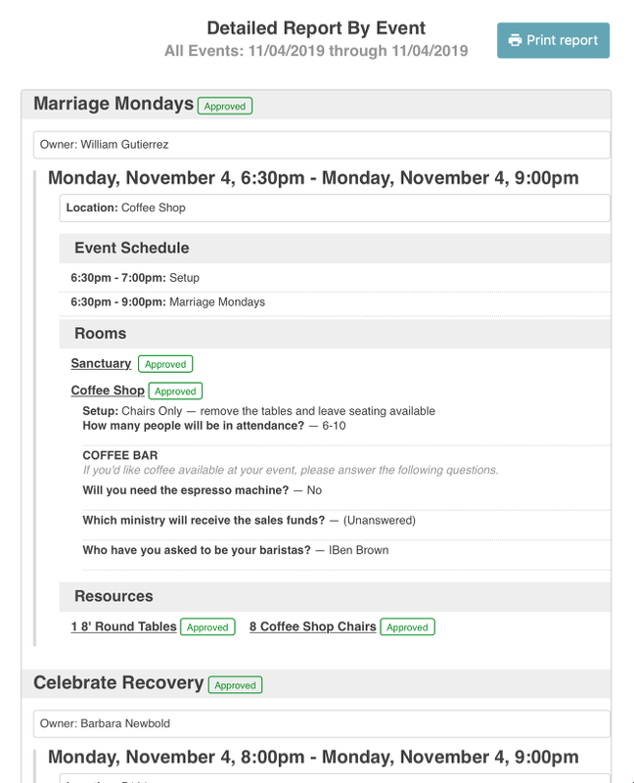This screenshot has height=783, width=634.
Task: Click the Approved badge next to Sanctuary
Action: coord(165,364)
